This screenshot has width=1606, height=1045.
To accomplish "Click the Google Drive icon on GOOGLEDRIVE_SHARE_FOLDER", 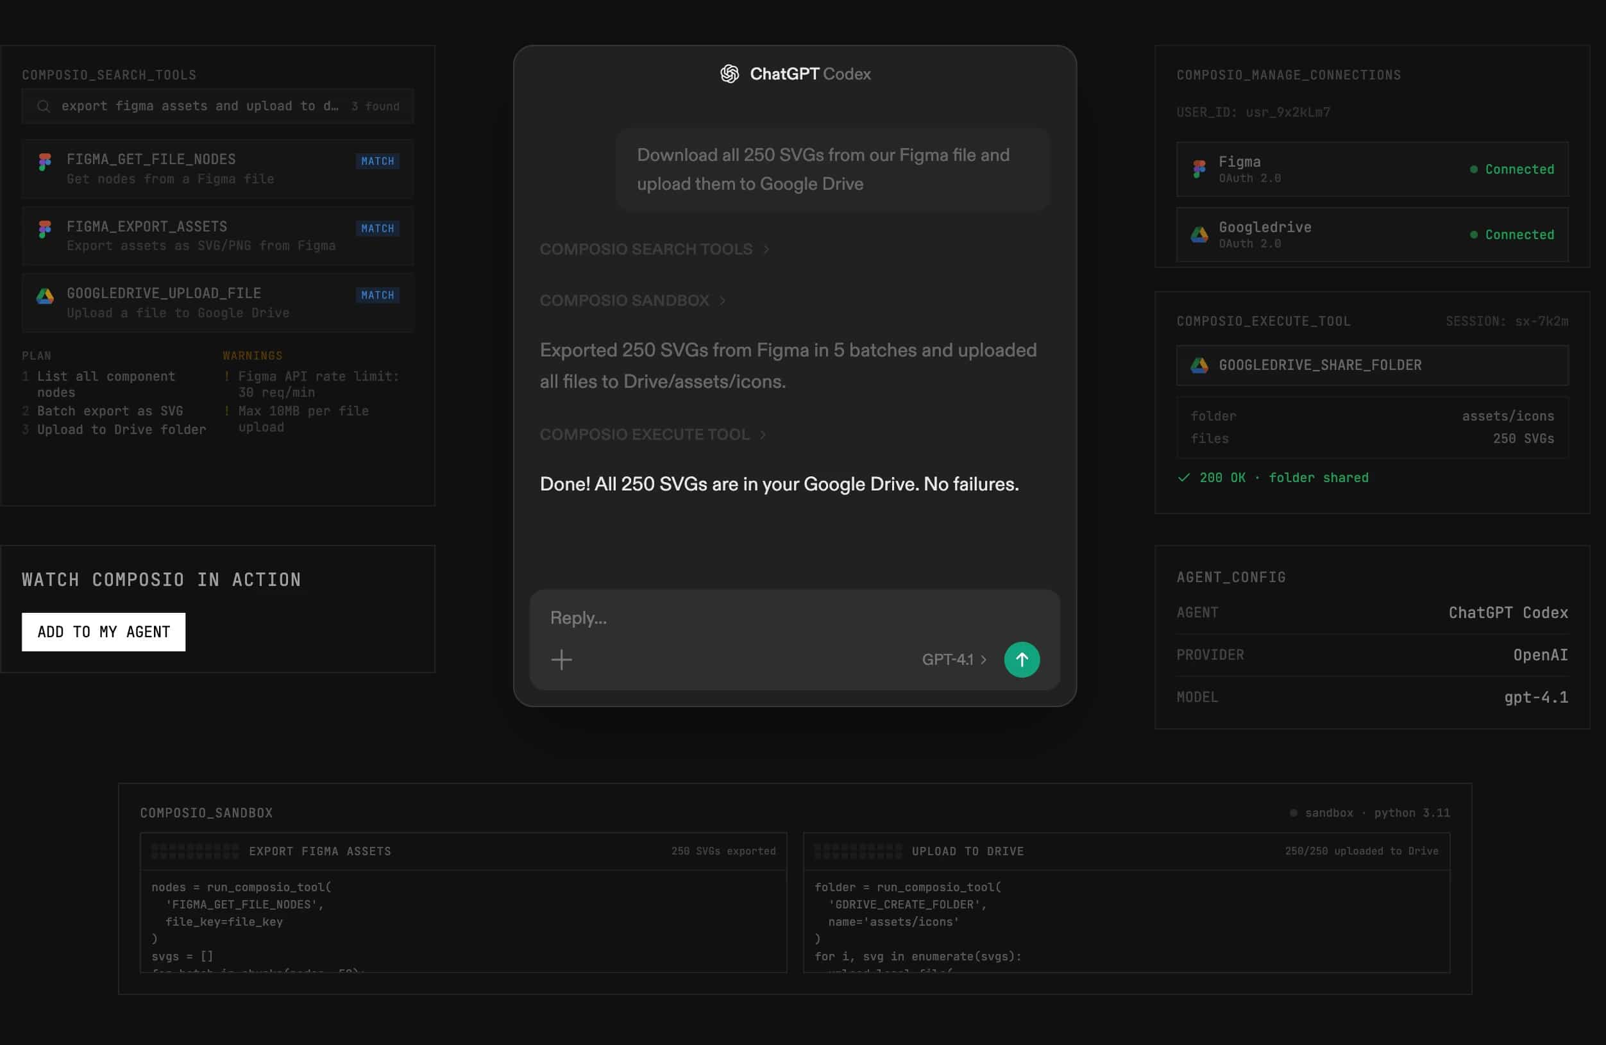I will pos(1199,365).
